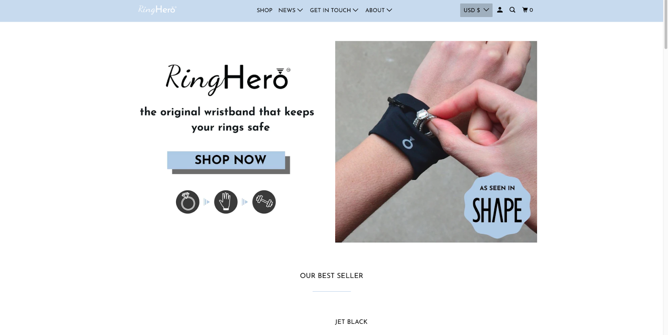This screenshot has width=668, height=335.
Task: Click the large RingHero banner logo
Action: 228,79
